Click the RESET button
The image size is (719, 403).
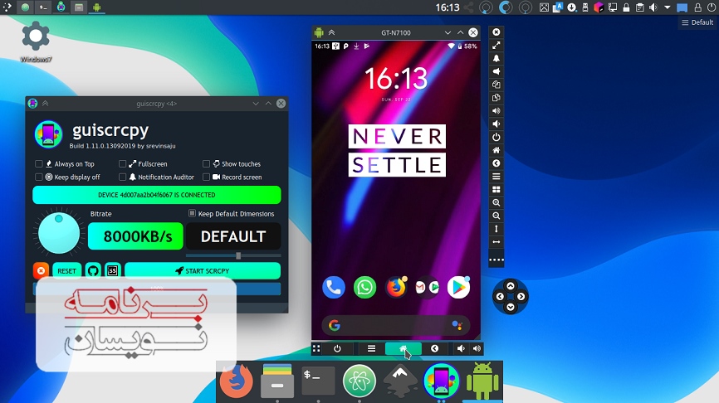pos(67,270)
